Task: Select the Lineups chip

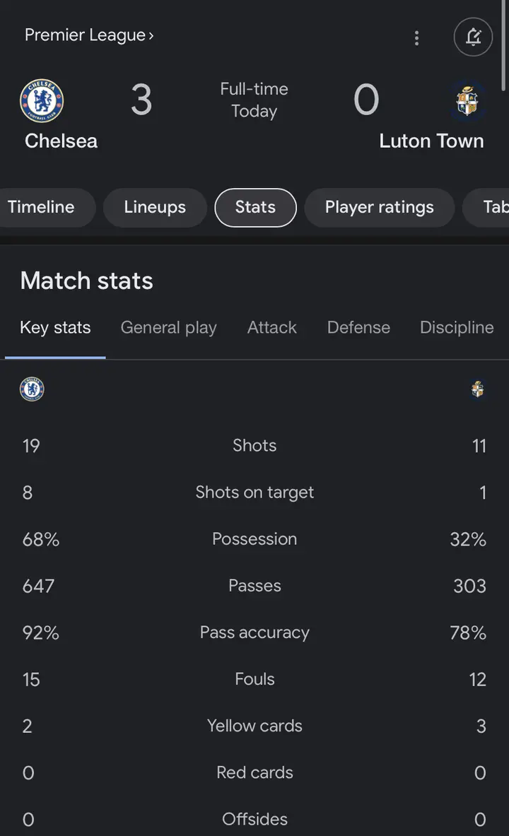Action: 155,207
